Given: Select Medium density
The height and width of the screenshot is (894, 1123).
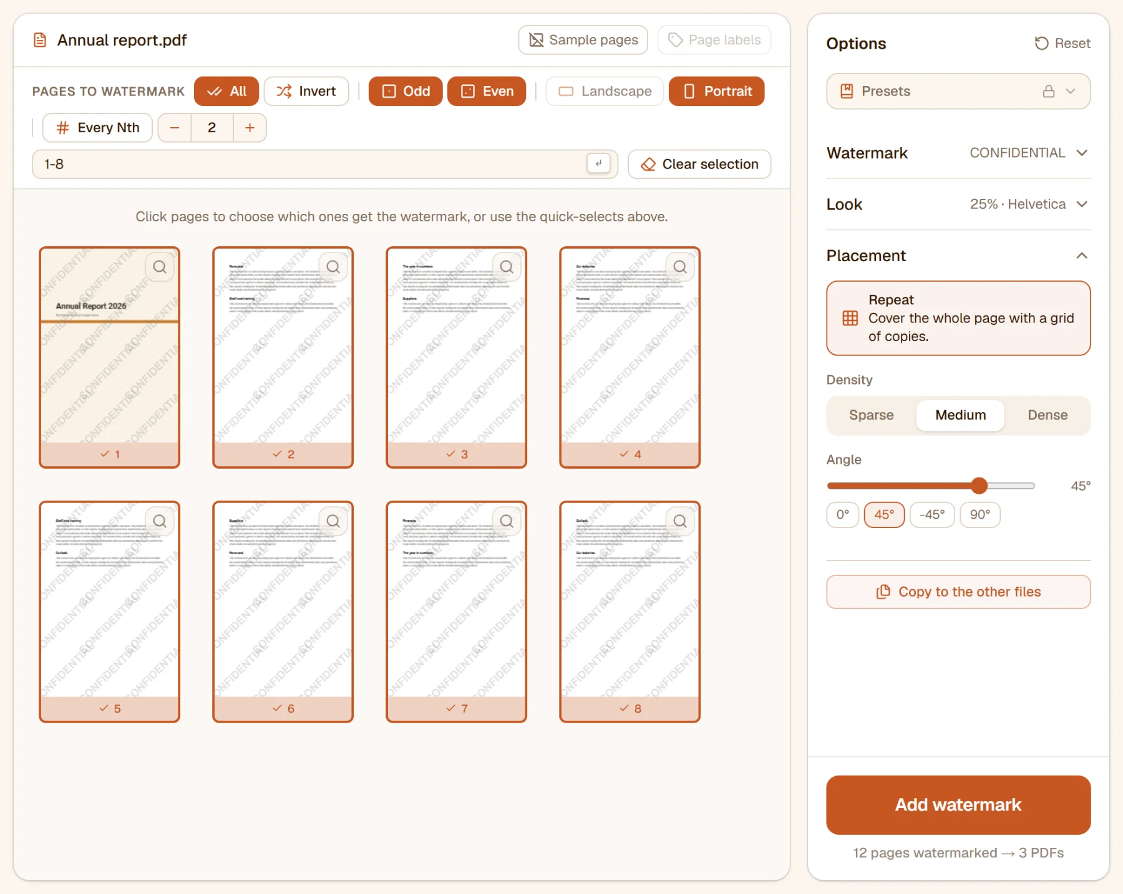Looking at the screenshot, I should click(x=960, y=415).
